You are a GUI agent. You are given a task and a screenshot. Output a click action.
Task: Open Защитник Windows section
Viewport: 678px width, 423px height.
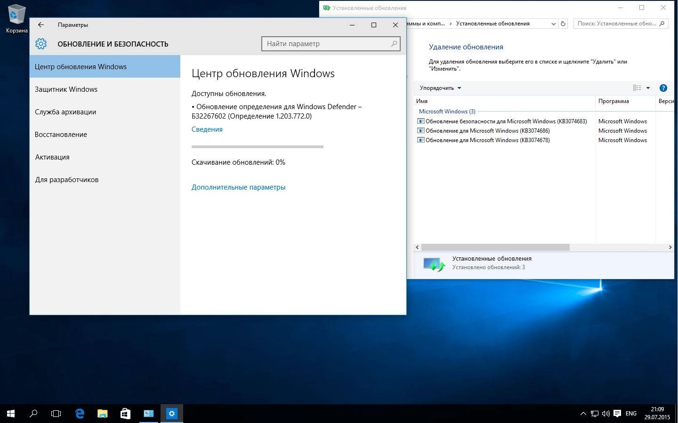105,89
